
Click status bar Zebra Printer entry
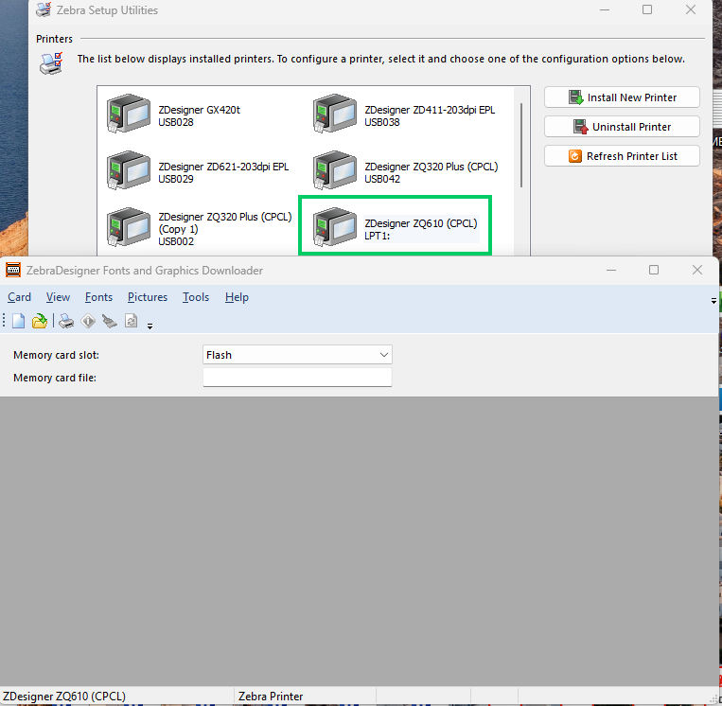pyautogui.click(x=271, y=696)
